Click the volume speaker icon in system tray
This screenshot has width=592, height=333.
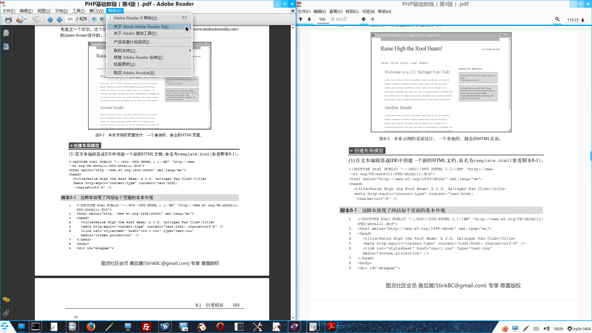(547, 329)
